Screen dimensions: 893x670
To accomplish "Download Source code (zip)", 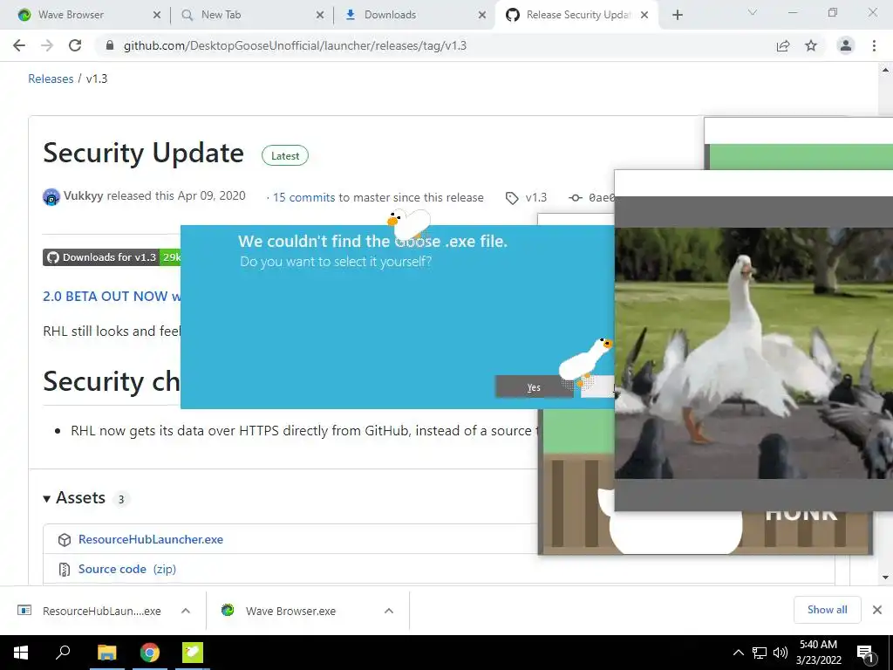I will point(127,569).
